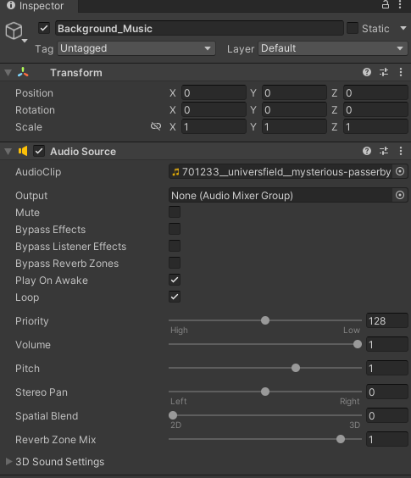Enable Bypass Reverb Zones checkbox
The image size is (411, 478).
coord(175,263)
